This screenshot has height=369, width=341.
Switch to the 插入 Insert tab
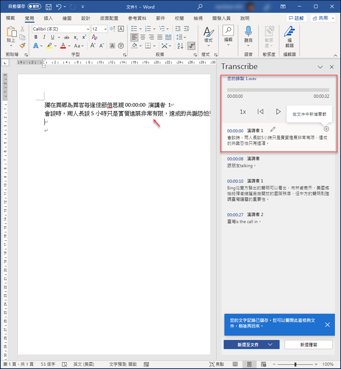coord(48,18)
